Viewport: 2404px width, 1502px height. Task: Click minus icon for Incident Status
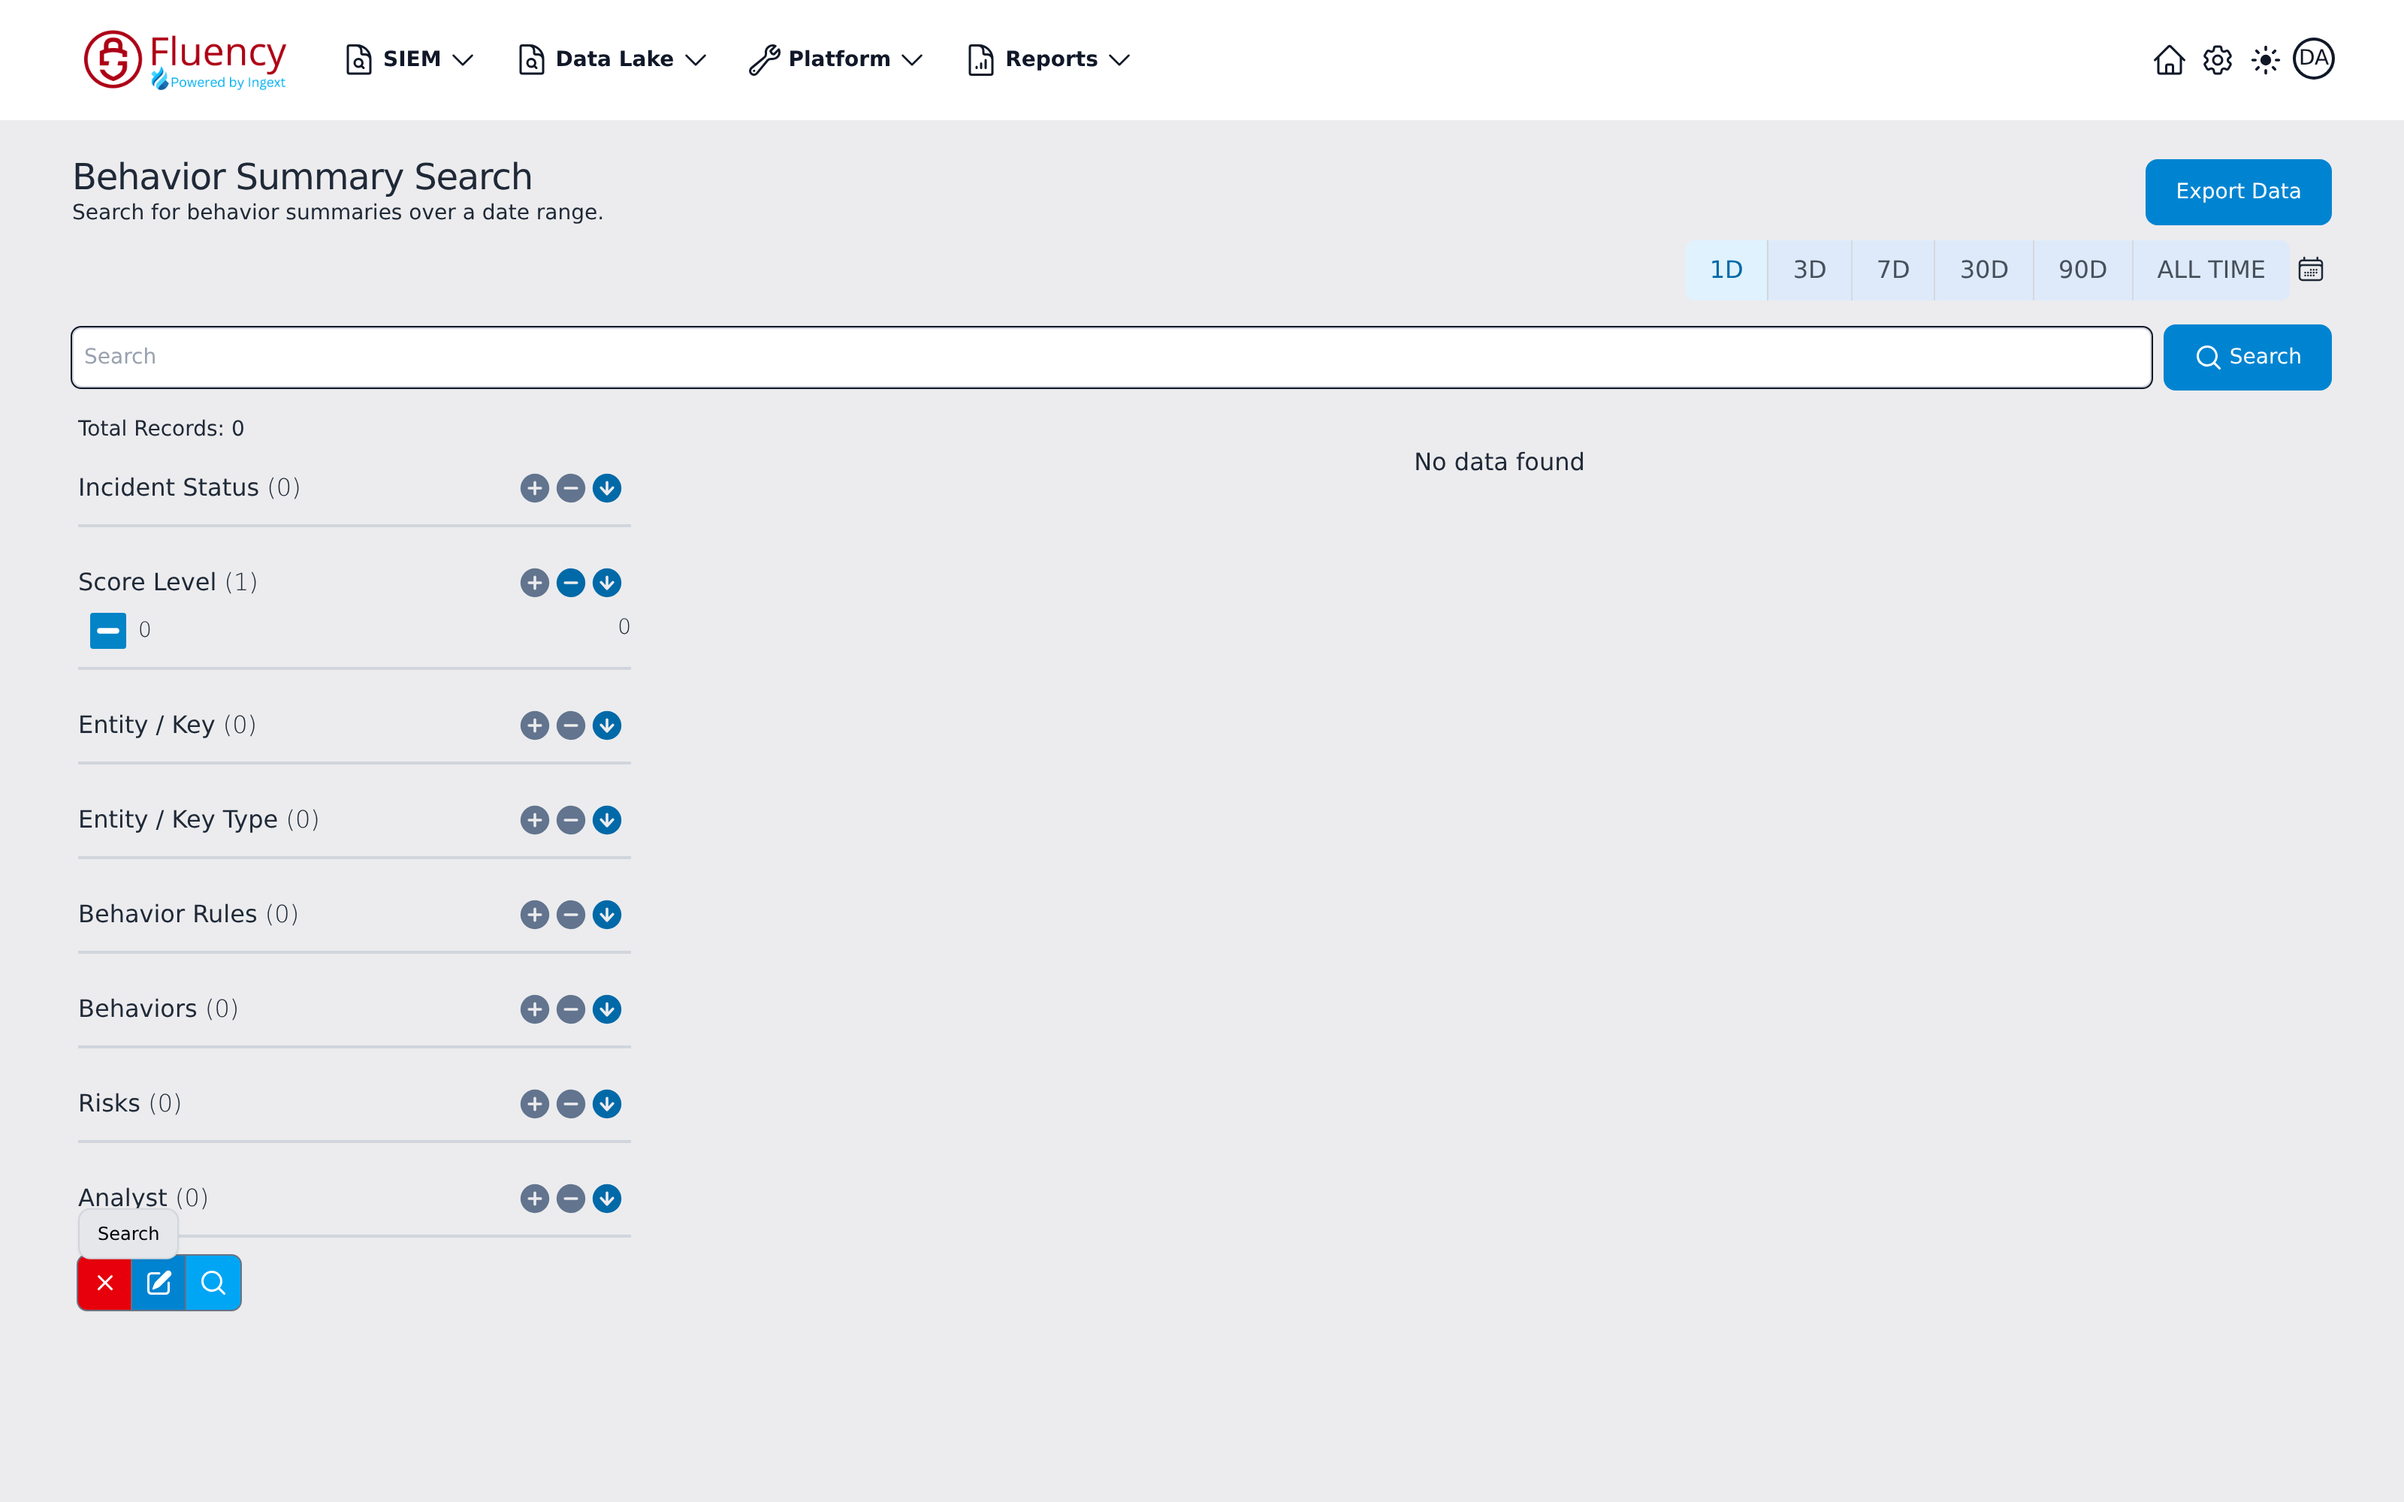570,487
